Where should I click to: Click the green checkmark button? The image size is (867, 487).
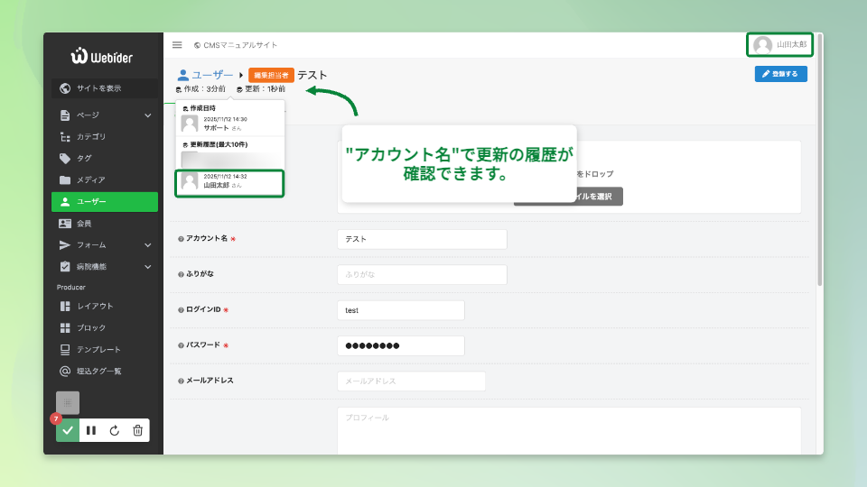(x=68, y=430)
